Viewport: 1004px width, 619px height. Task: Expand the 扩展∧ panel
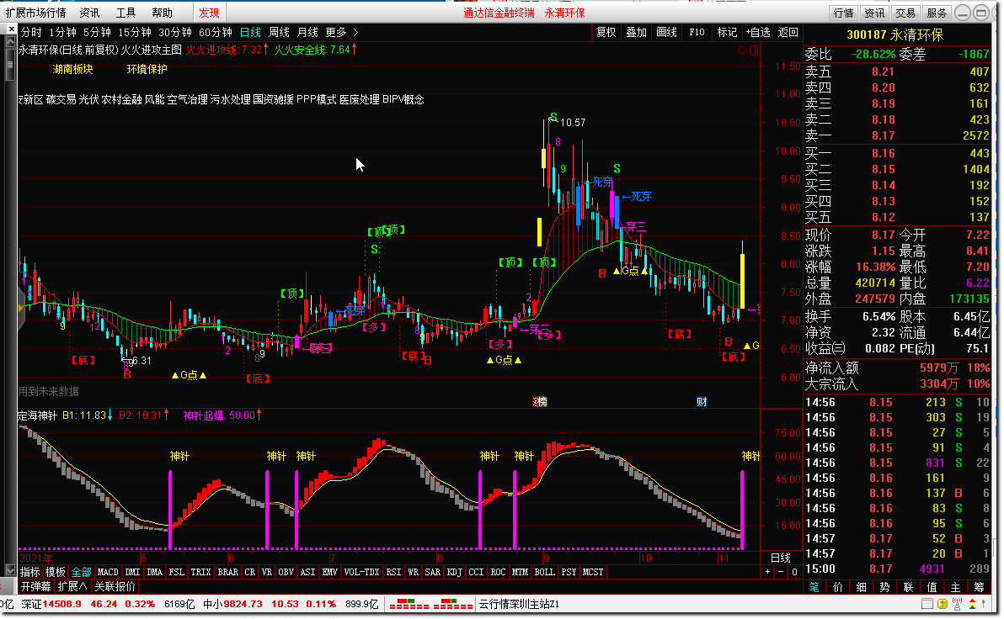[x=72, y=586]
